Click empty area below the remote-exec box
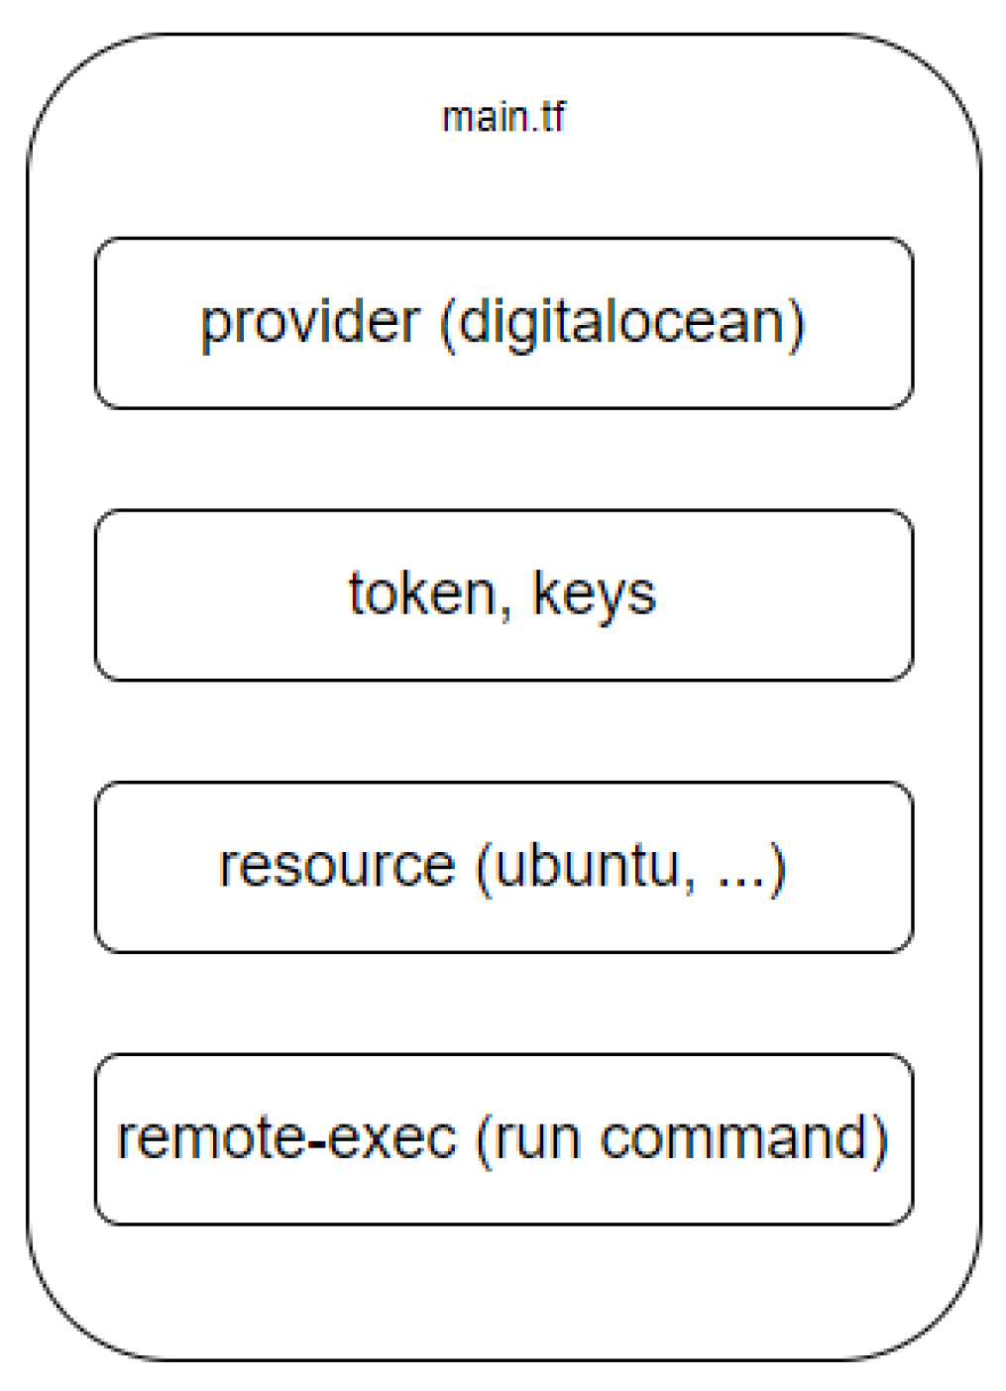Image resolution: width=1006 pixels, height=1391 pixels. [x=503, y=1288]
